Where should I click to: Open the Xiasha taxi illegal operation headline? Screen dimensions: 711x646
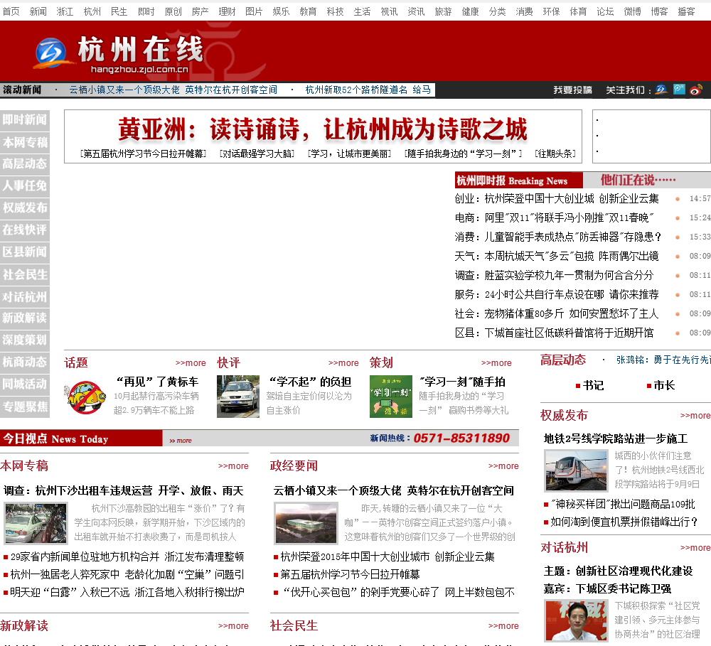[124, 491]
